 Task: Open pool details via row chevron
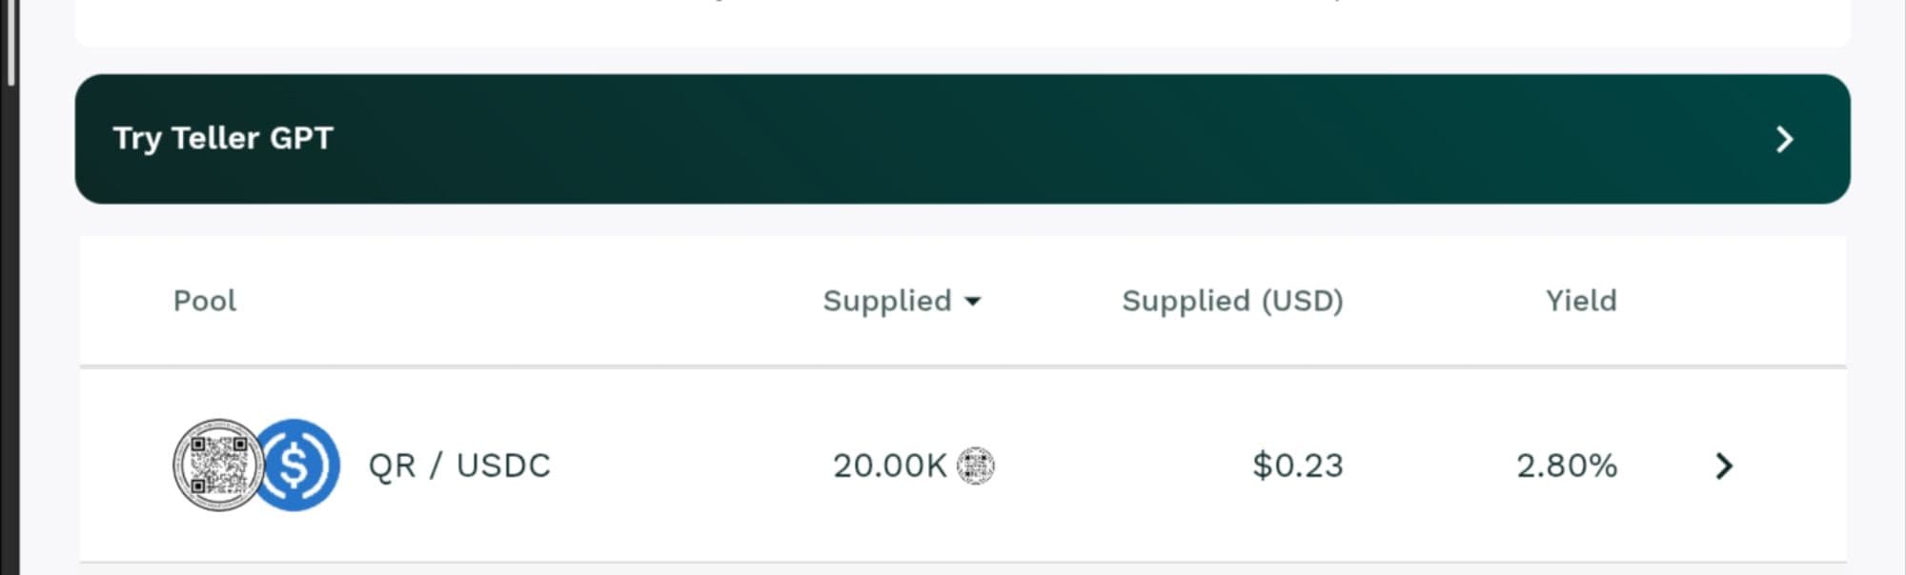point(1723,466)
